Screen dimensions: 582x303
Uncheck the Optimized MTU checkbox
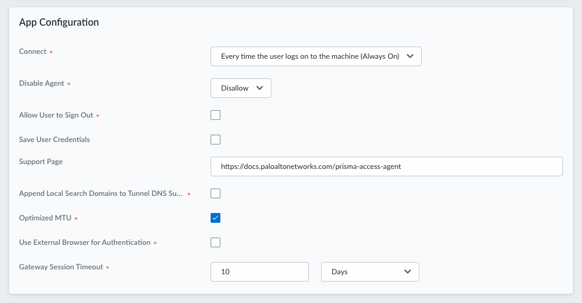[215, 218]
